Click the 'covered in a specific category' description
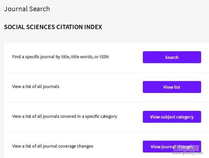Image resolution: width=209 pixels, height=158 pixels. click(89, 116)
